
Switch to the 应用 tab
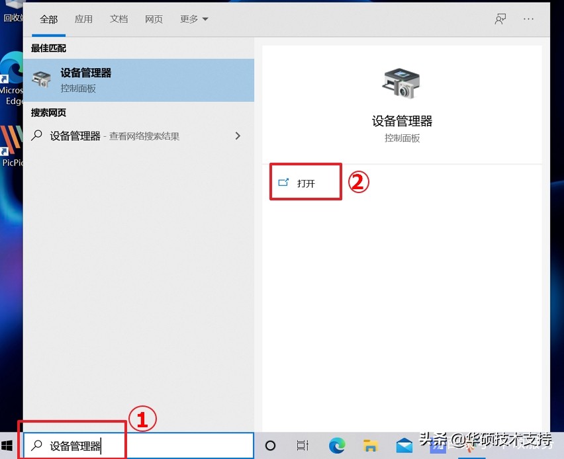[83, 19]
